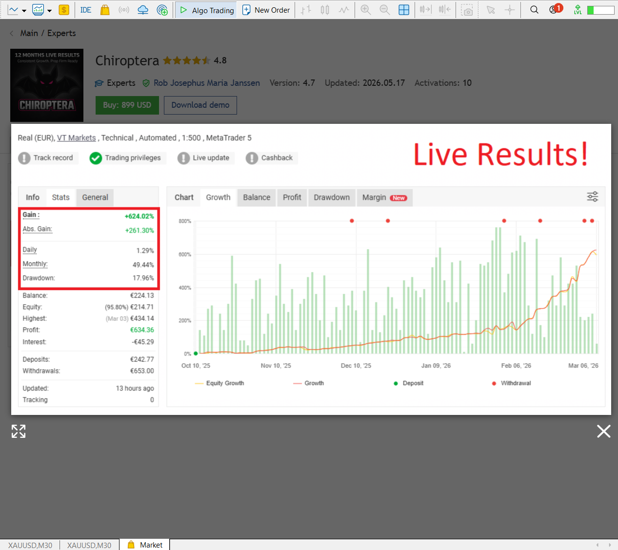The width and height of the screenshot is (618, 550).
Task: Open Experts breadcrumb link
Action: [61, 33]
